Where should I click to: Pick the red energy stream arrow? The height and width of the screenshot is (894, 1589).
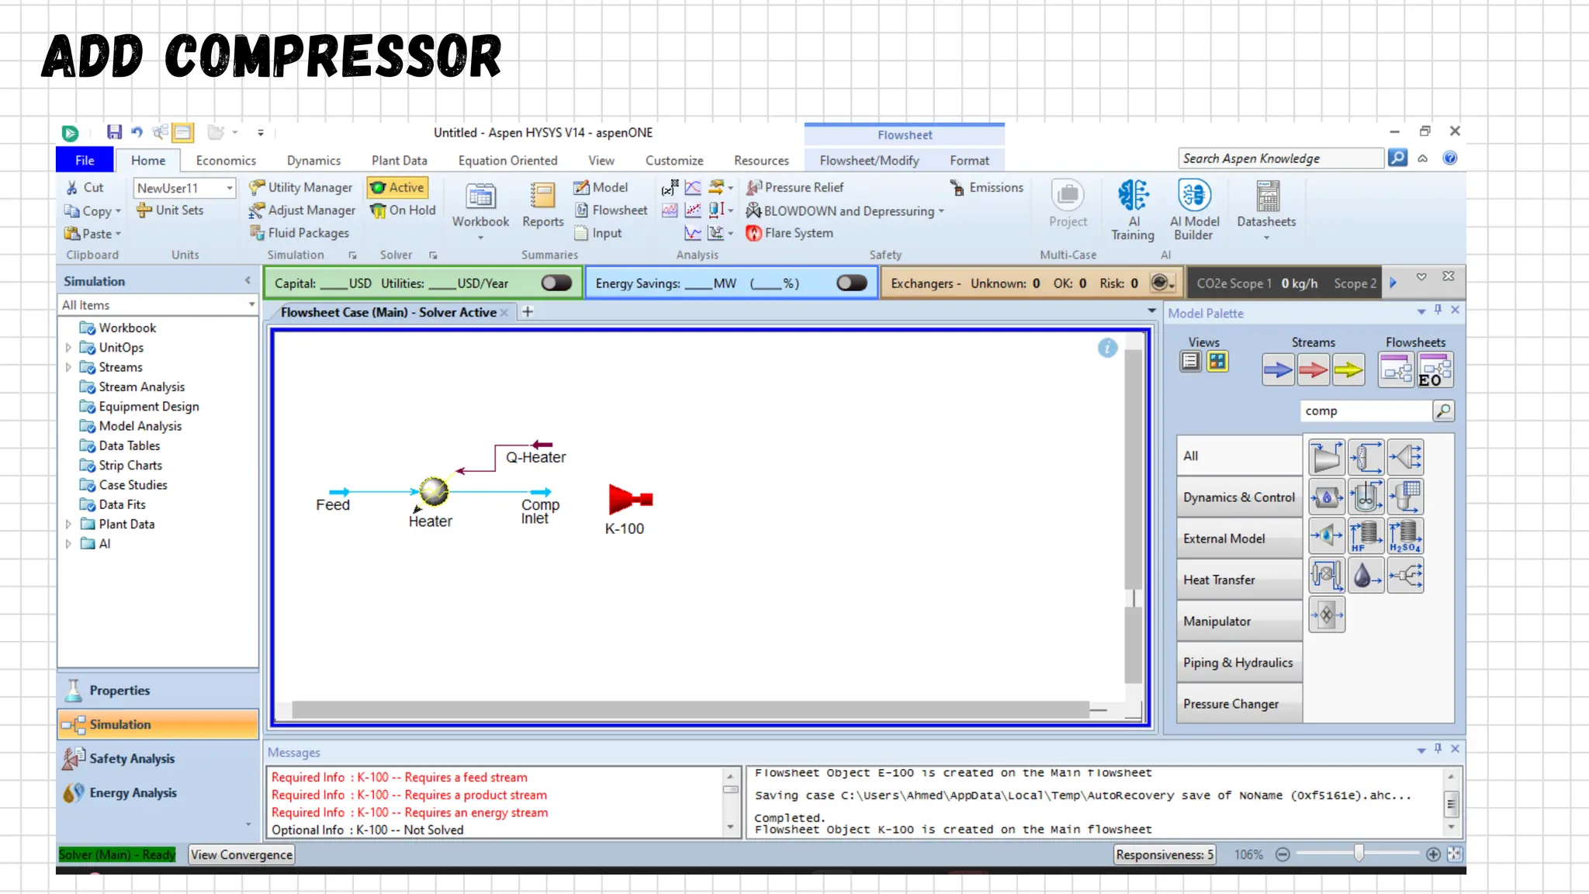[x=1313, y=370]
